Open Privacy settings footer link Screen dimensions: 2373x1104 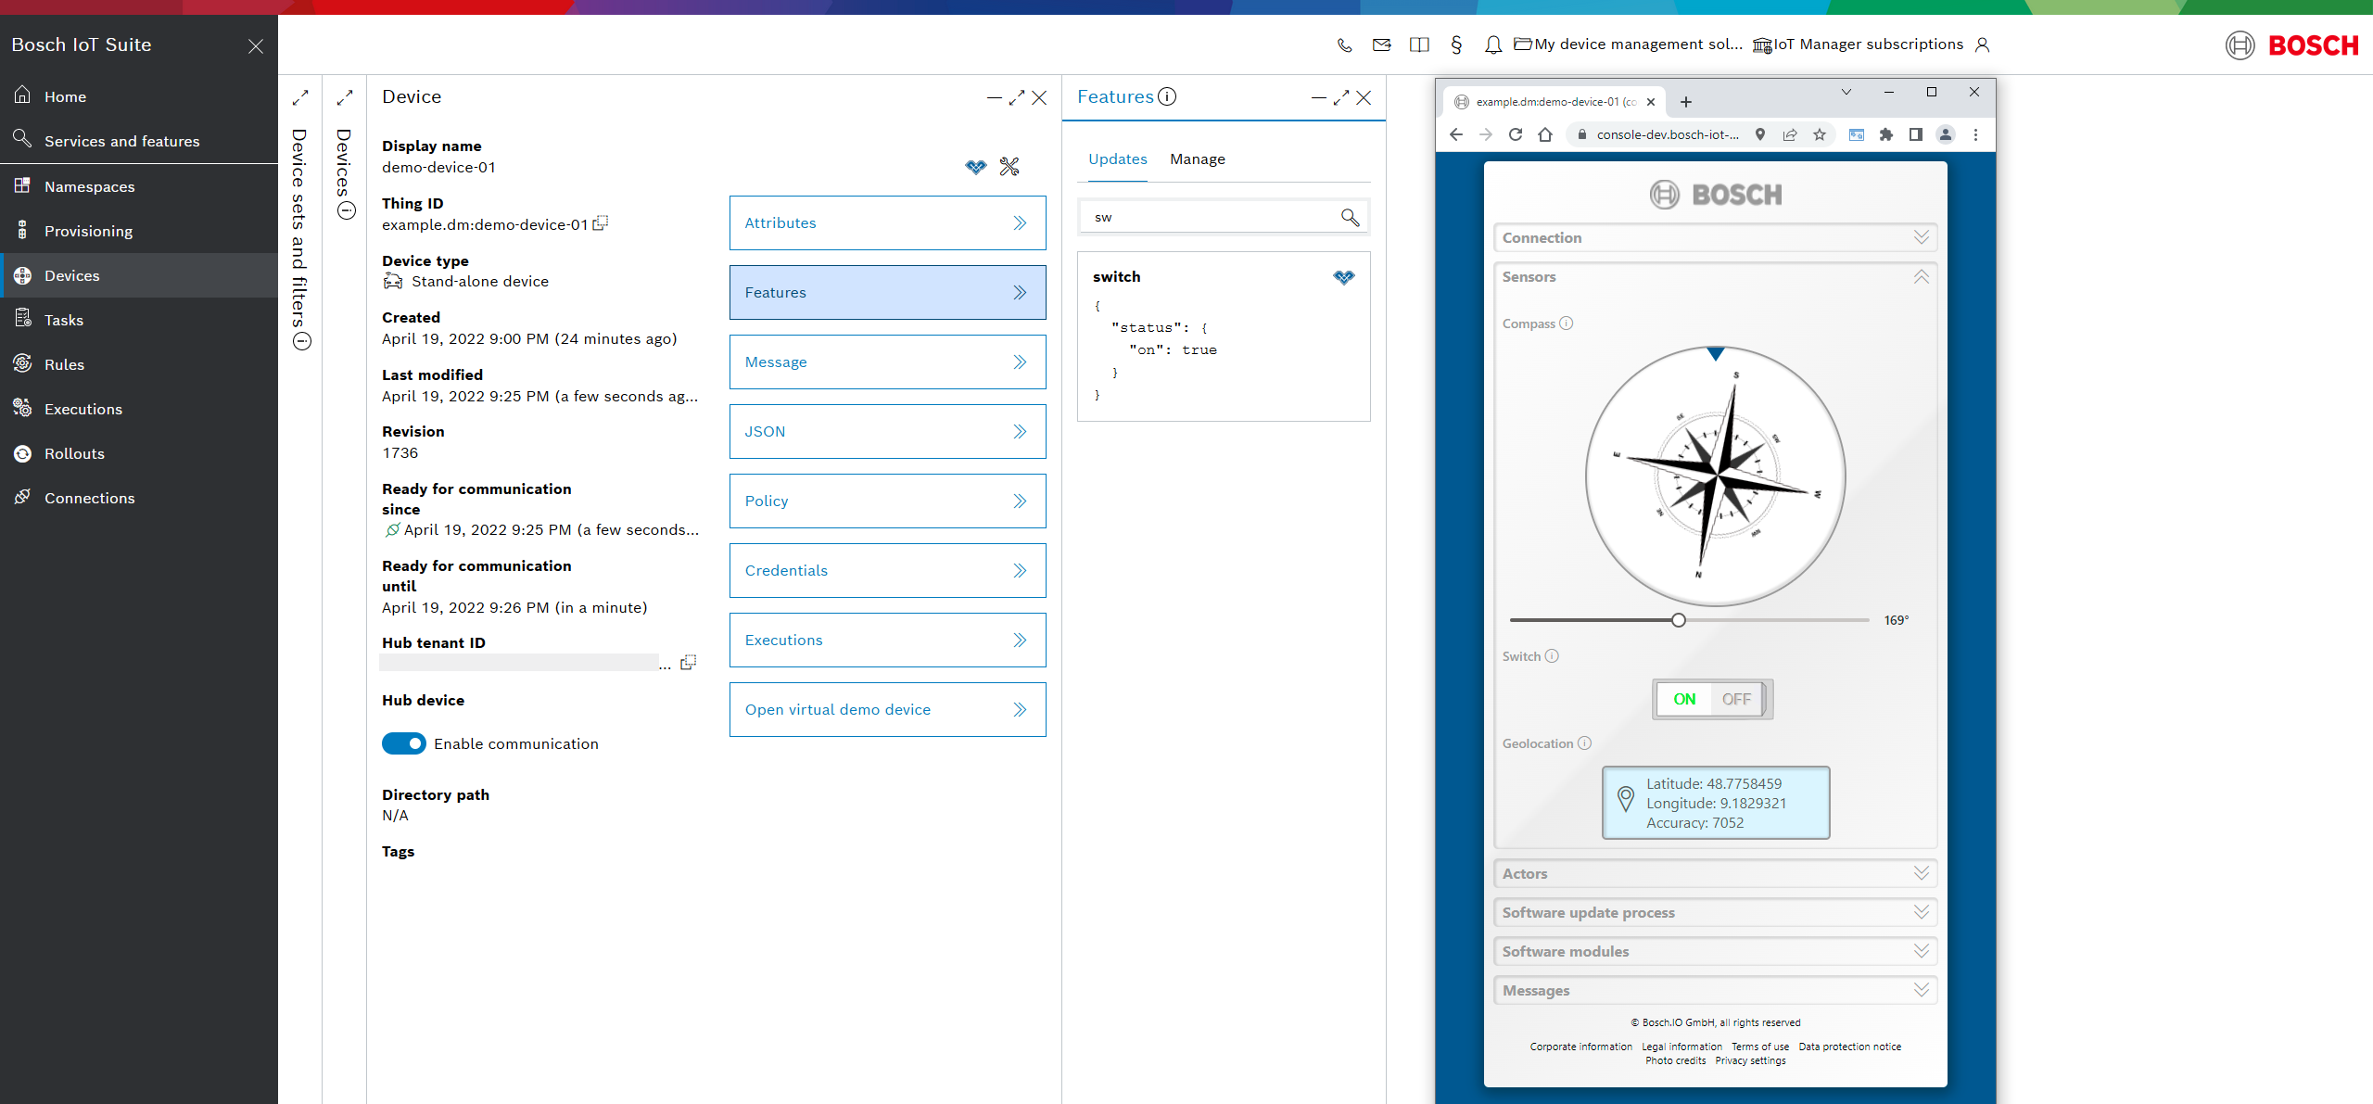pos(1750,1060)
